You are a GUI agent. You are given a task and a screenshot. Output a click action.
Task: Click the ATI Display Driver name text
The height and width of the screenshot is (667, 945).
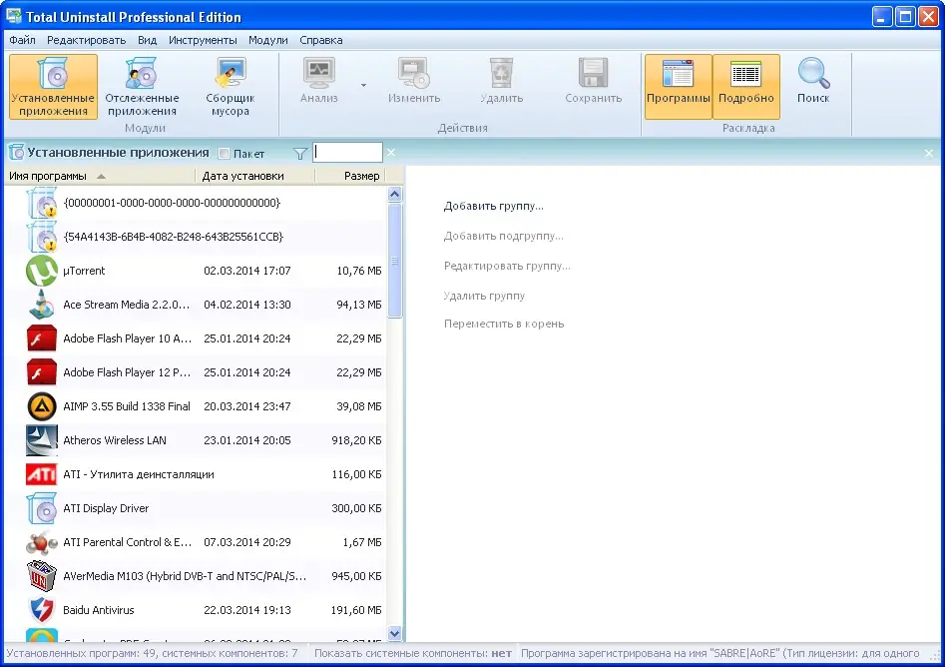tap(106, 508)
